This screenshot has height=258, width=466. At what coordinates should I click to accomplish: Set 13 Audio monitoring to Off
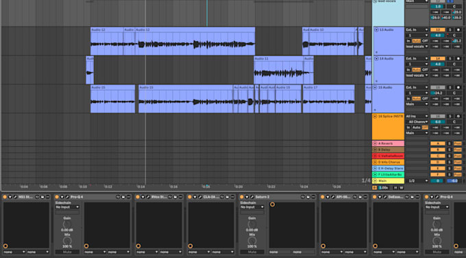tap(425, 40)
